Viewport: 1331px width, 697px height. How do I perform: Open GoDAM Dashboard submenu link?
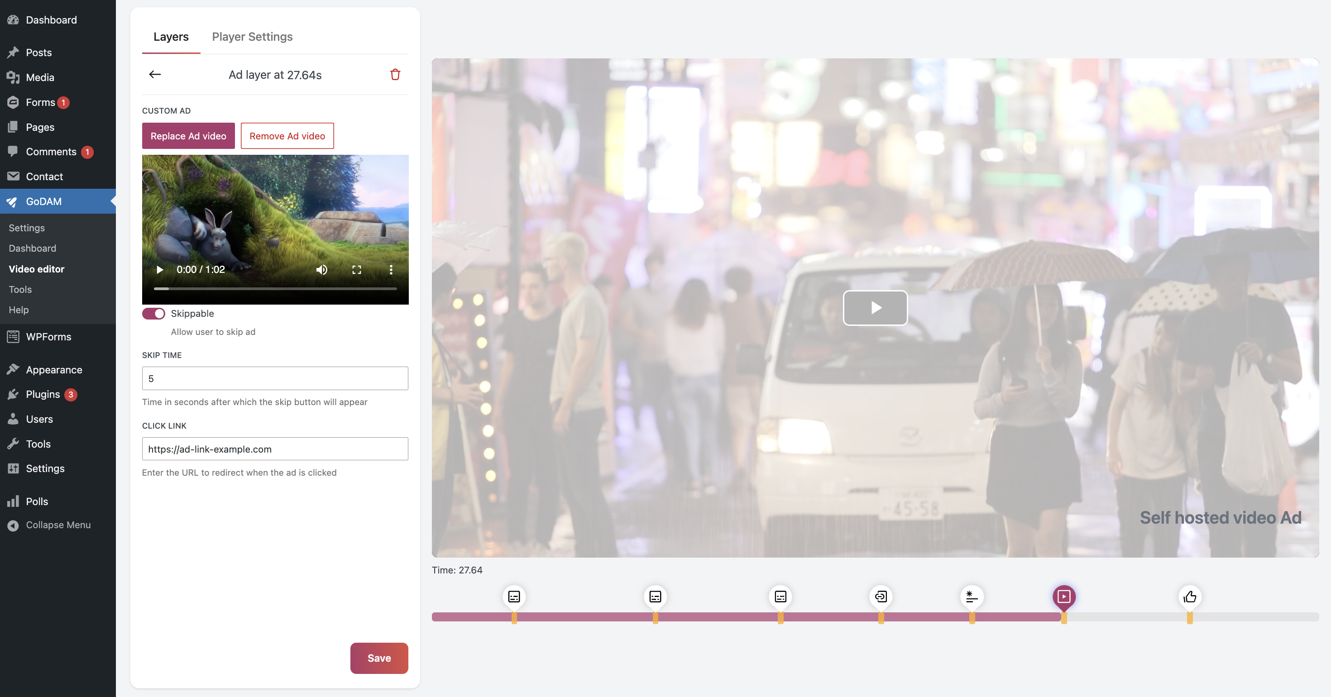point(33,248)
